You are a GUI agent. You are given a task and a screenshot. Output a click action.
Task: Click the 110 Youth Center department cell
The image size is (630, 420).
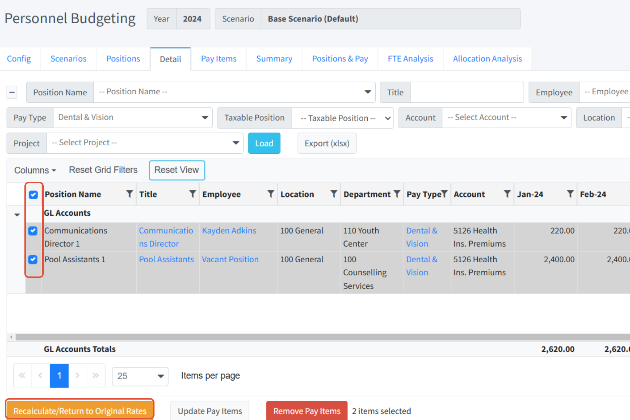tap(372, 237)
